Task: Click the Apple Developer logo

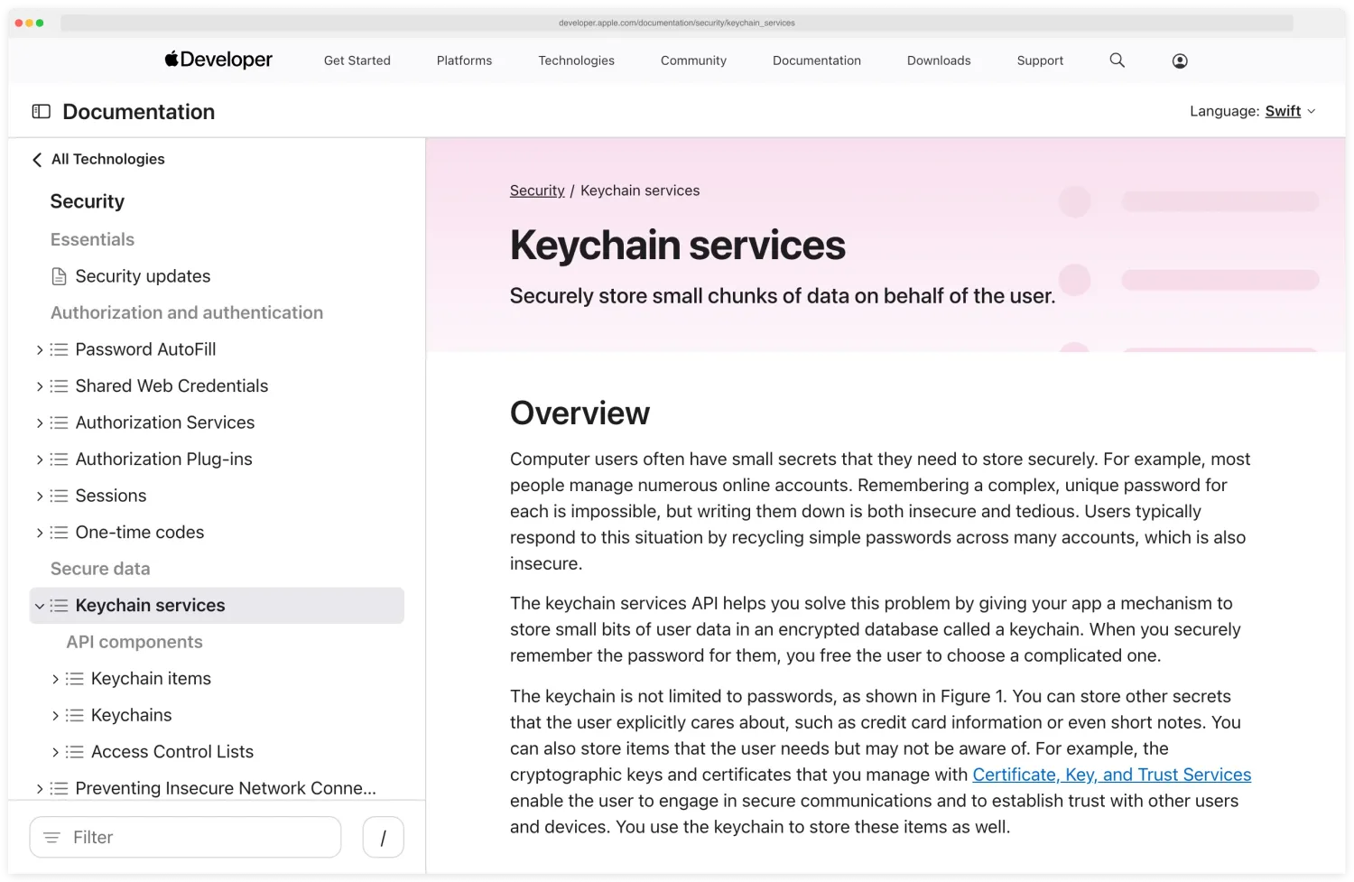Action: point(218,60)
